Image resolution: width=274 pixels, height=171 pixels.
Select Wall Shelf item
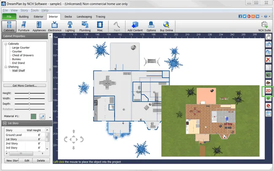(19, 71)
